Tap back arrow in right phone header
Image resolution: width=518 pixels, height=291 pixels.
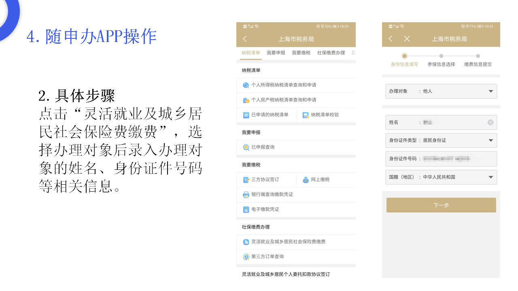click(x=391, y=39)
